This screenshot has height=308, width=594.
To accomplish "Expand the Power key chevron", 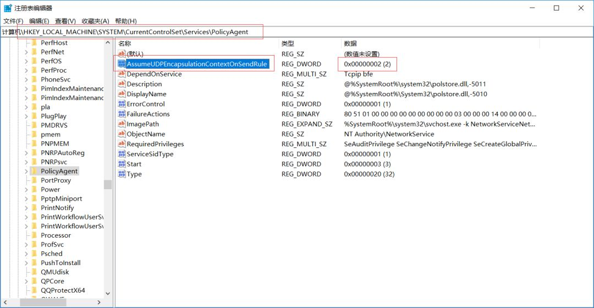I will tap(26, 190).
